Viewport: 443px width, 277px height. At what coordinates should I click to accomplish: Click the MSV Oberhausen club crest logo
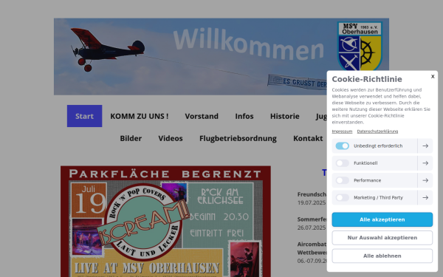(x=360, y=46)
